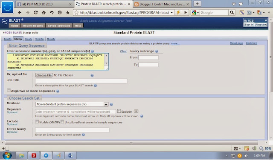This screenshot has height=160, width=273.
Task: Open the favorites star icon in toolbar
Action: (68, 12)
